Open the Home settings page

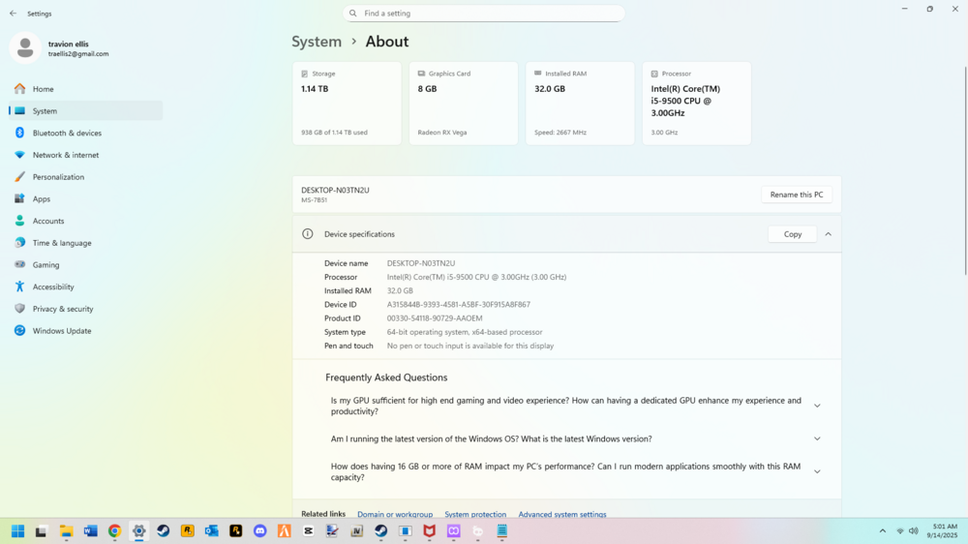(x=86, y=89)
